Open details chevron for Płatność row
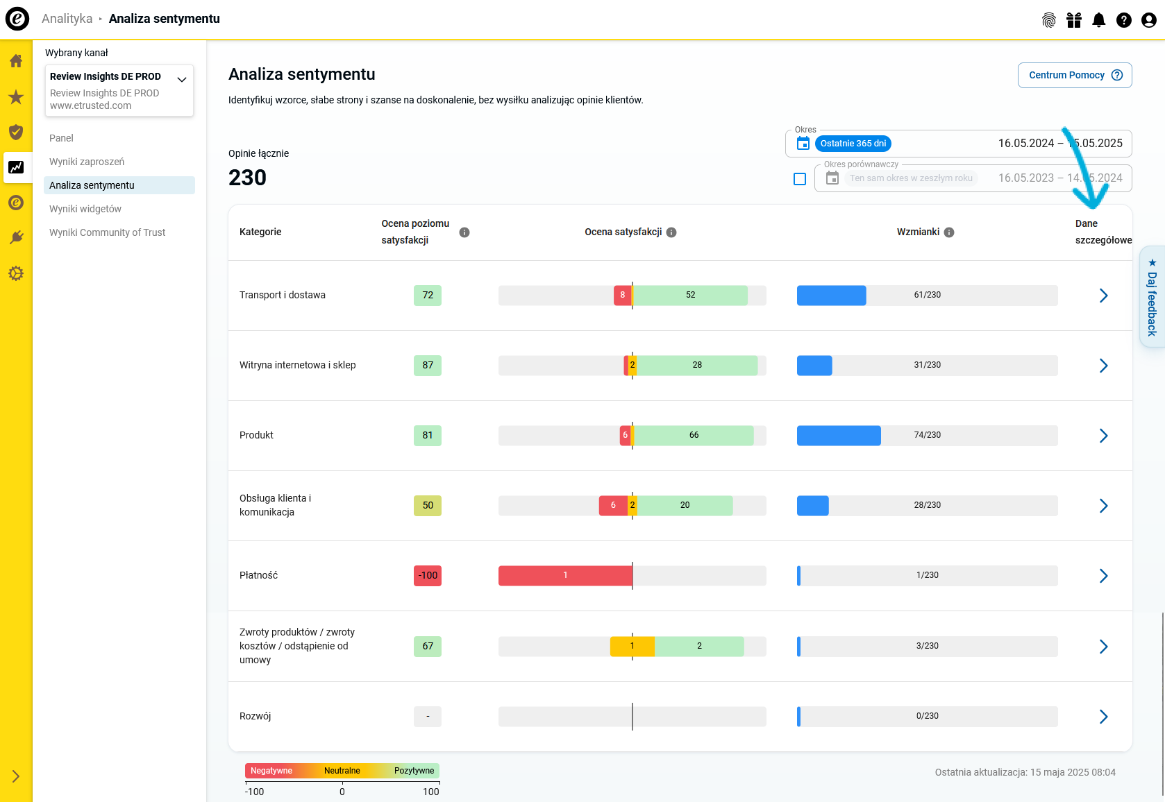 1103,576
